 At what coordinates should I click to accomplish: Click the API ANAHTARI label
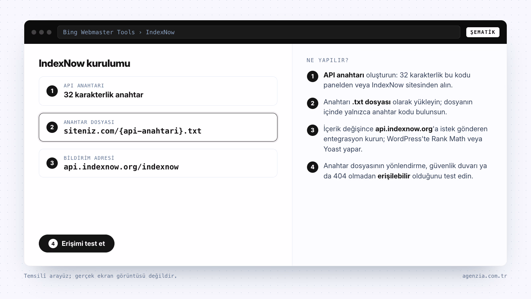click(84, 86)
